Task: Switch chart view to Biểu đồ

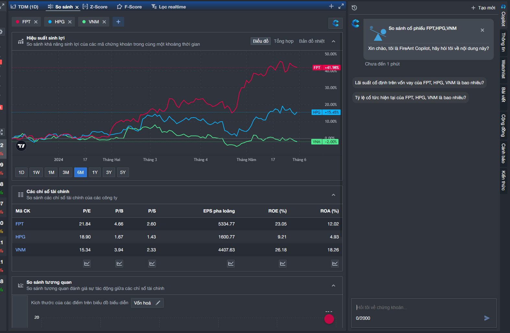Action: point(261,41)
